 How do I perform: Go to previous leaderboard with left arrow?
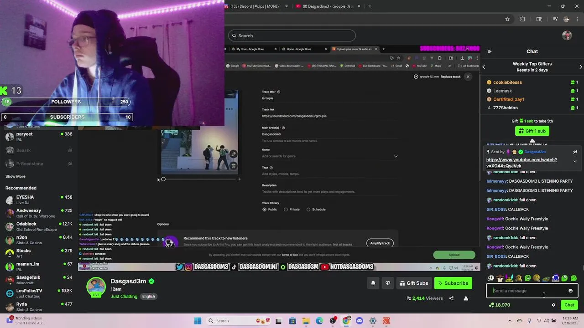(x=484, y=67)
